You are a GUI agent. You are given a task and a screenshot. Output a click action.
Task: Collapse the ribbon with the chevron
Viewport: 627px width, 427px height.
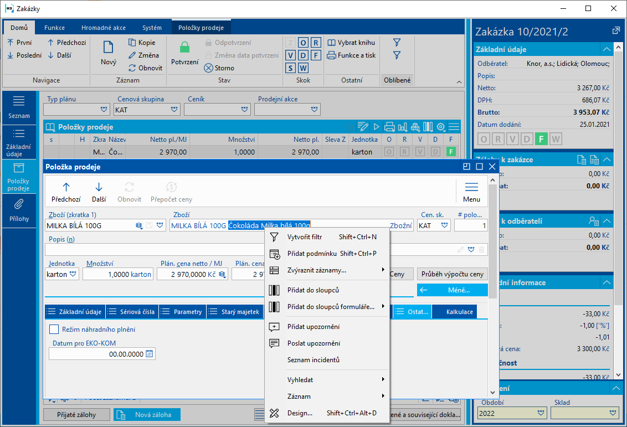pos(459,82)
